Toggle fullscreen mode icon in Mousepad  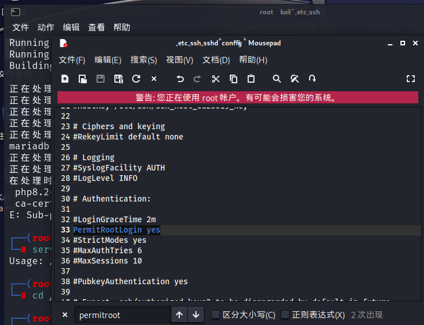[x=411, y=79]
